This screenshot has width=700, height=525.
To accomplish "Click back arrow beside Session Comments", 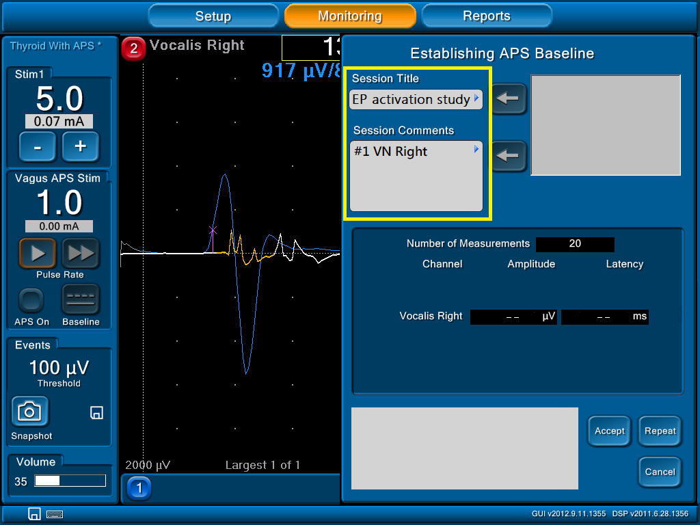I will pyautogui.click(x=508, y=156).
